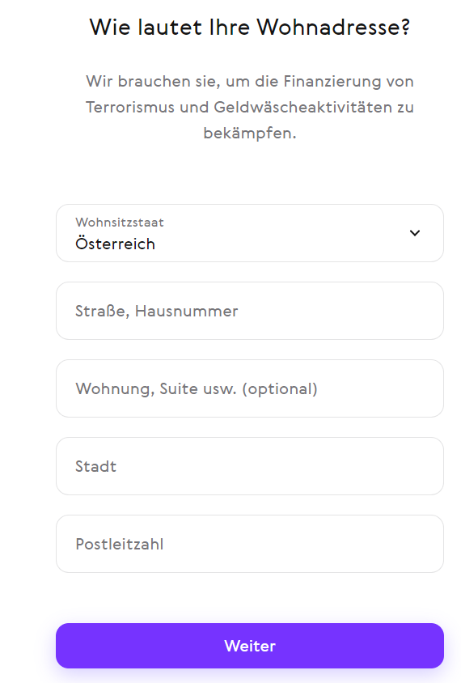Click the Postleitzahl placeholder text
The image size is (461, 683).
119,544
